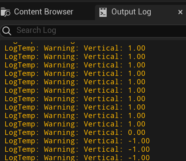Viewport: 186px width, 161px height.
Task: Click the Content Browser folder icon
Action: (x=5, y=12)
